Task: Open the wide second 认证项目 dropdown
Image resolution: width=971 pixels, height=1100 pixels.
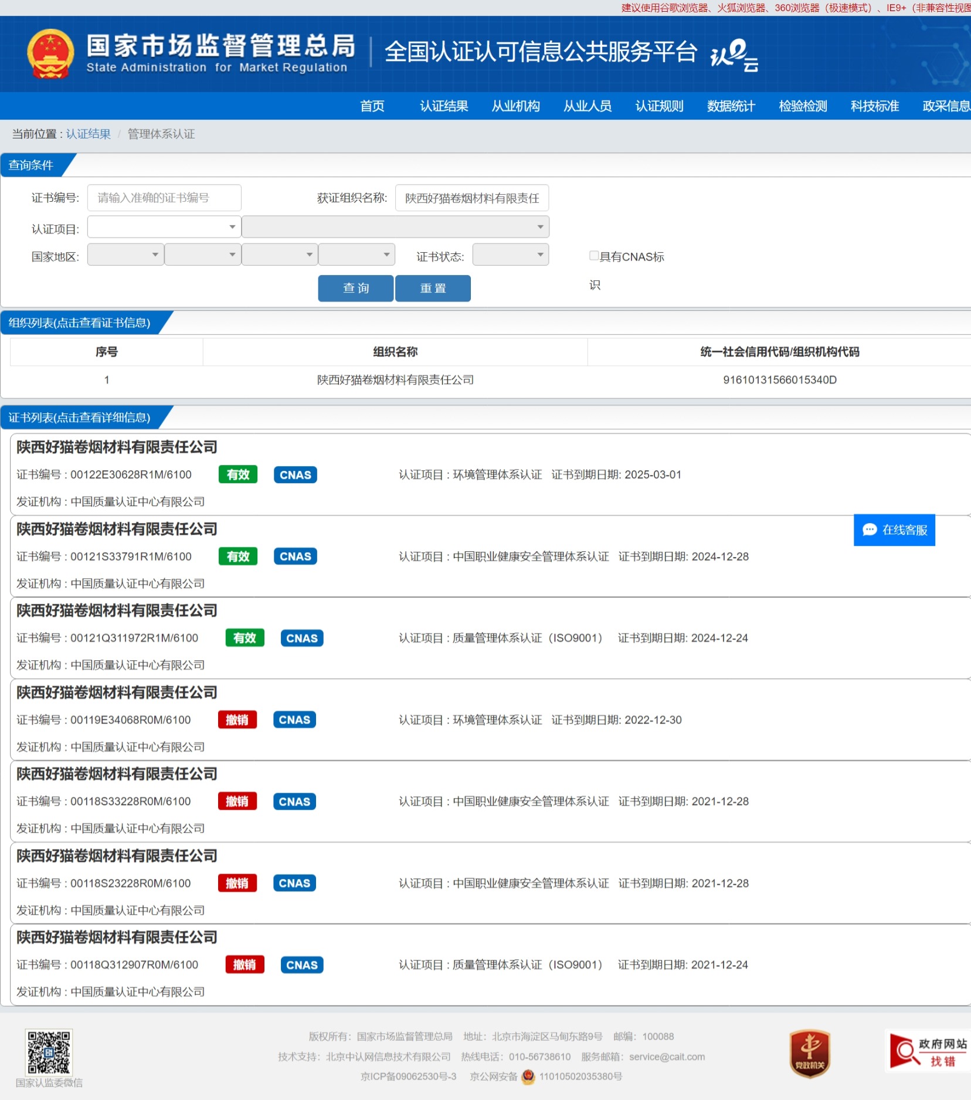Action: 395,227
